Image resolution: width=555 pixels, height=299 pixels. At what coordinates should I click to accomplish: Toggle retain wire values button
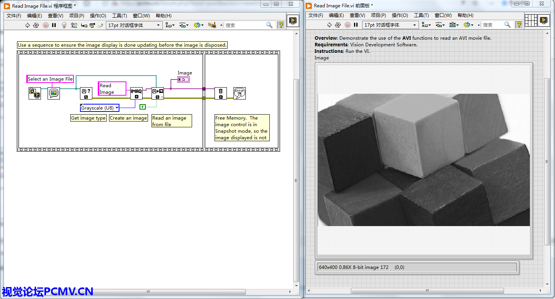point(74,25)
